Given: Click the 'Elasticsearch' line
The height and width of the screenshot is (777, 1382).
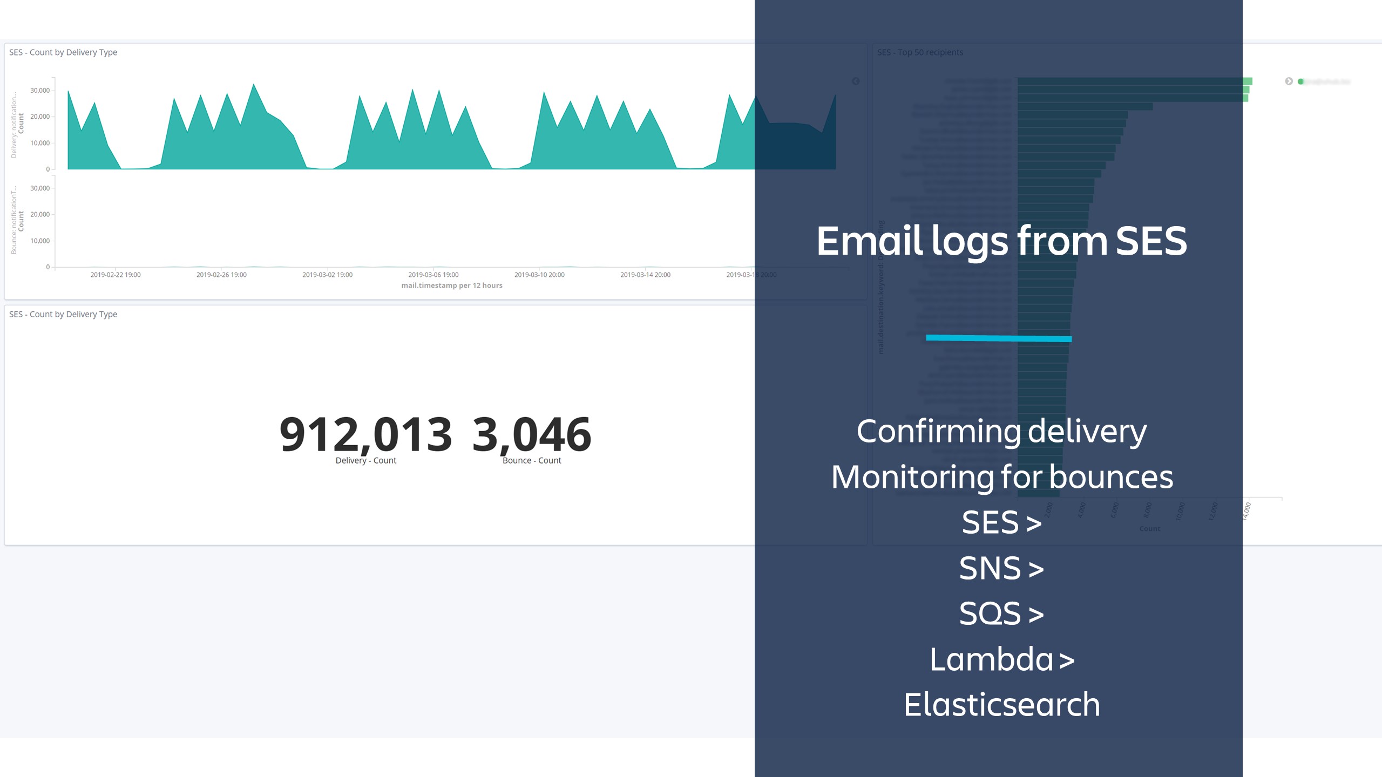Looking at the screenshot, I should pos(1001,705).
